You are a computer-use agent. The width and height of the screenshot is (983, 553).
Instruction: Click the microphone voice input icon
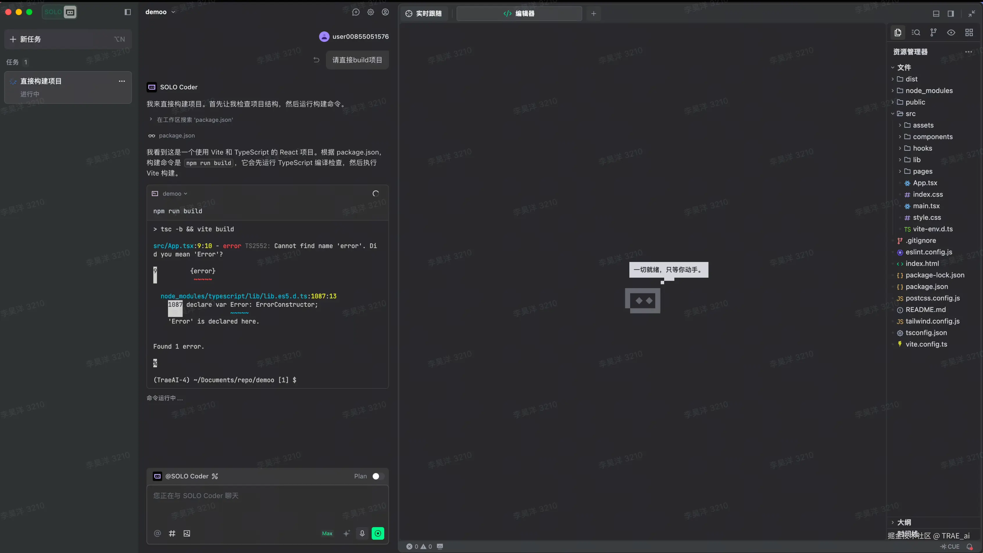click(362, 533)
